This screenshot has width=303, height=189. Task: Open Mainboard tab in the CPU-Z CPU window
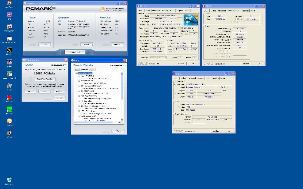coord(156,11)
